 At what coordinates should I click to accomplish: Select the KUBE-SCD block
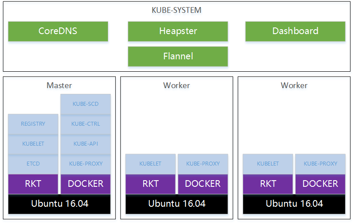(x=86, y=104)
